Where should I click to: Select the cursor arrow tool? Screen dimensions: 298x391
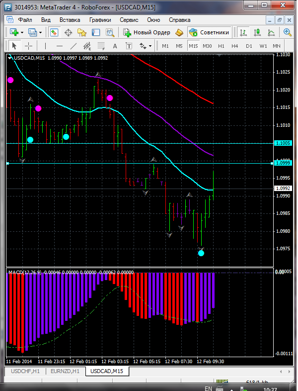coord(14,46)
